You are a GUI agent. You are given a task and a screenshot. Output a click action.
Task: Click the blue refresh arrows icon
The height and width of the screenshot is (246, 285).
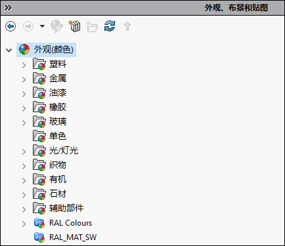110,26
